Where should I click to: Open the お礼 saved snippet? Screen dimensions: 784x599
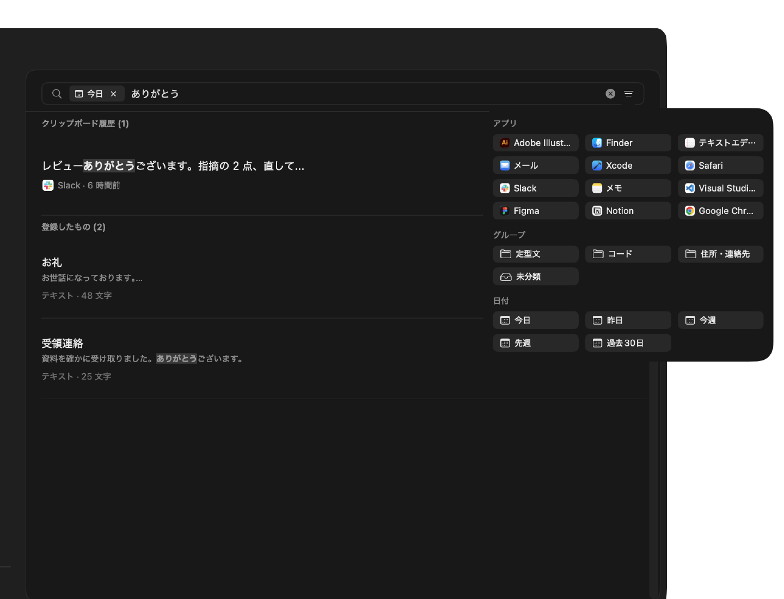[x=262, y=278]
